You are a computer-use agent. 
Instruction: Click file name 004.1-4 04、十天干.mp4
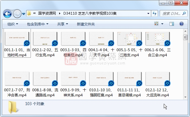[x=102, y=53]
